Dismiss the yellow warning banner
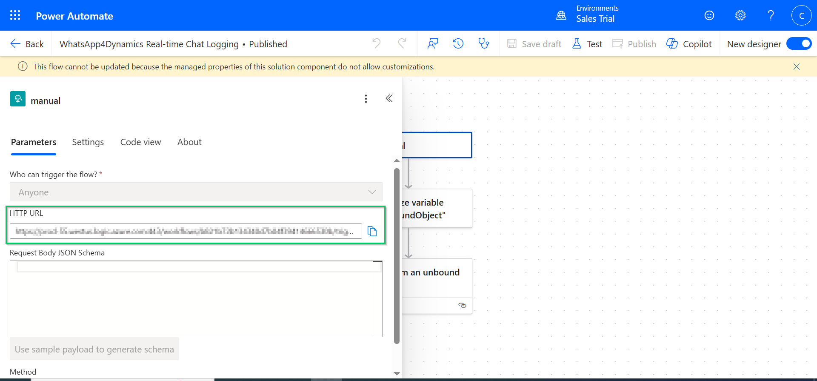Viewport: 817px width, 381px height. coord(797,67)
